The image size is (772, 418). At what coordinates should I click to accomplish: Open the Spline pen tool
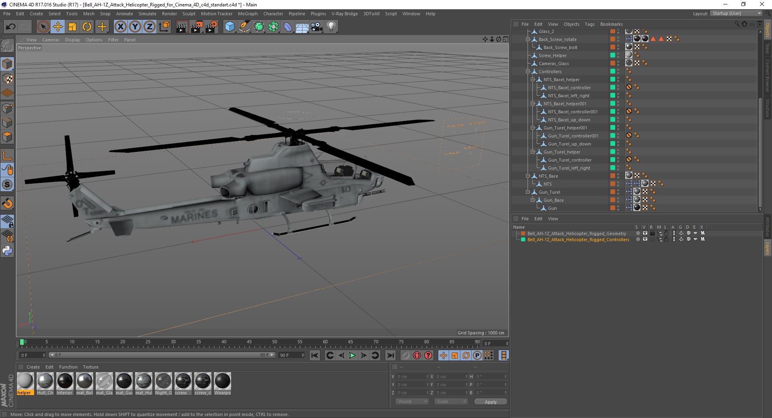(244, 27)
